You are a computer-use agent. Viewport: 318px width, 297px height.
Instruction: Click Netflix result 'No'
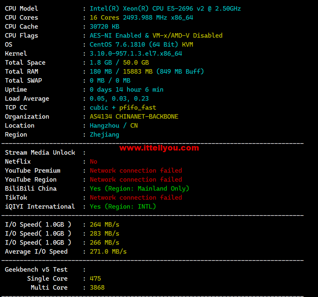tap(93, 162)
